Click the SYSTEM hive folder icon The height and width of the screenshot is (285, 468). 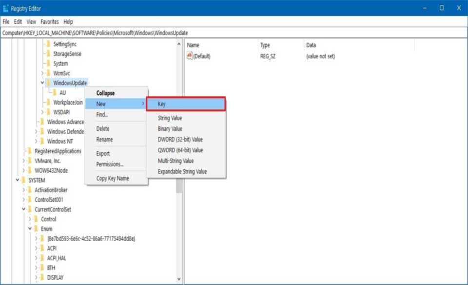tap(23, 180)
